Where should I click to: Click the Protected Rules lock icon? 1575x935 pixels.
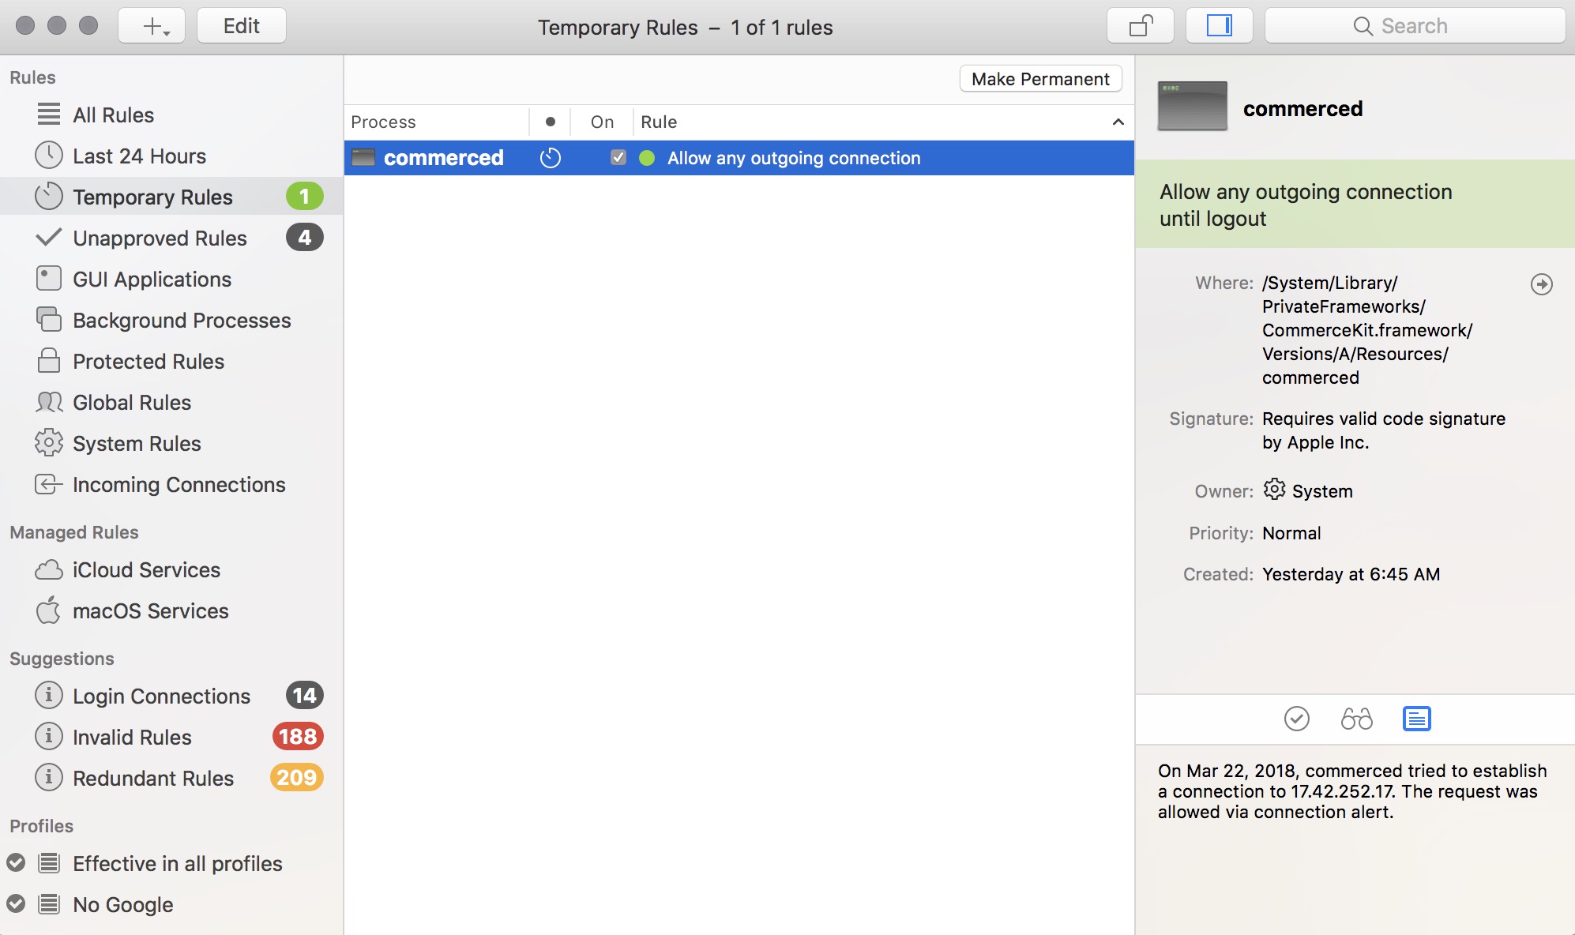click(49, 361)
